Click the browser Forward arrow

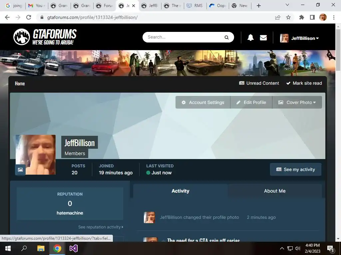[18, 17]
